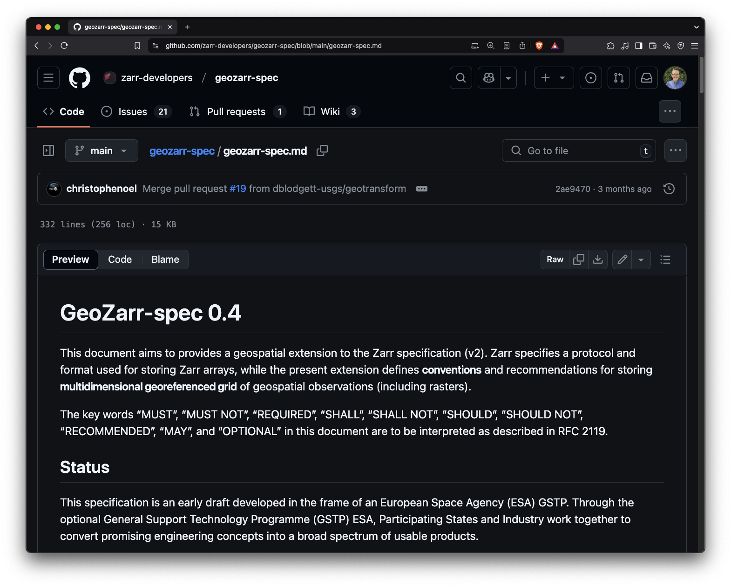Go to GitHub homepage via Octocat logo
The image size is (731, 587).
(80, 78)
